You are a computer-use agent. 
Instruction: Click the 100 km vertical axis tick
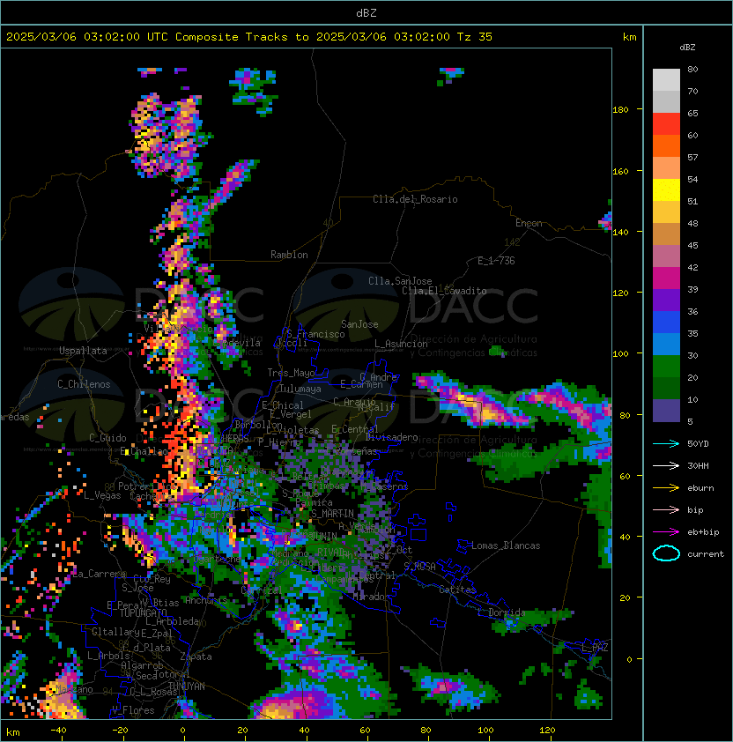[x=620, y=354]
